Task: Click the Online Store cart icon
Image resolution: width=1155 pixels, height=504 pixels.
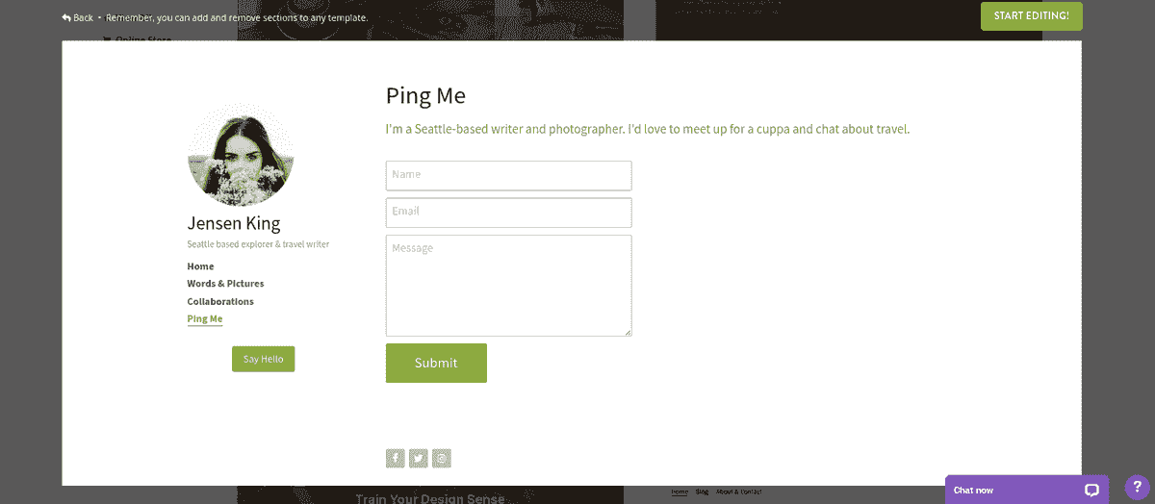Action: tap(107, 39)
